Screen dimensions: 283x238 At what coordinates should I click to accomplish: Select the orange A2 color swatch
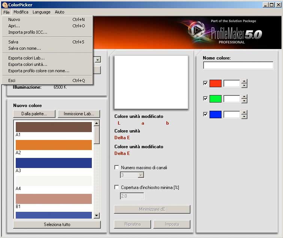click(x=54, y=145)
